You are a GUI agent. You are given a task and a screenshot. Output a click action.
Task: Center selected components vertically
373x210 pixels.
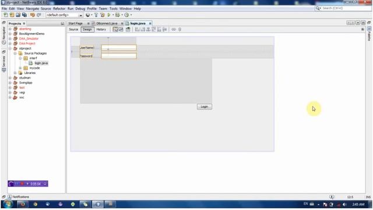tap(164, 29)
